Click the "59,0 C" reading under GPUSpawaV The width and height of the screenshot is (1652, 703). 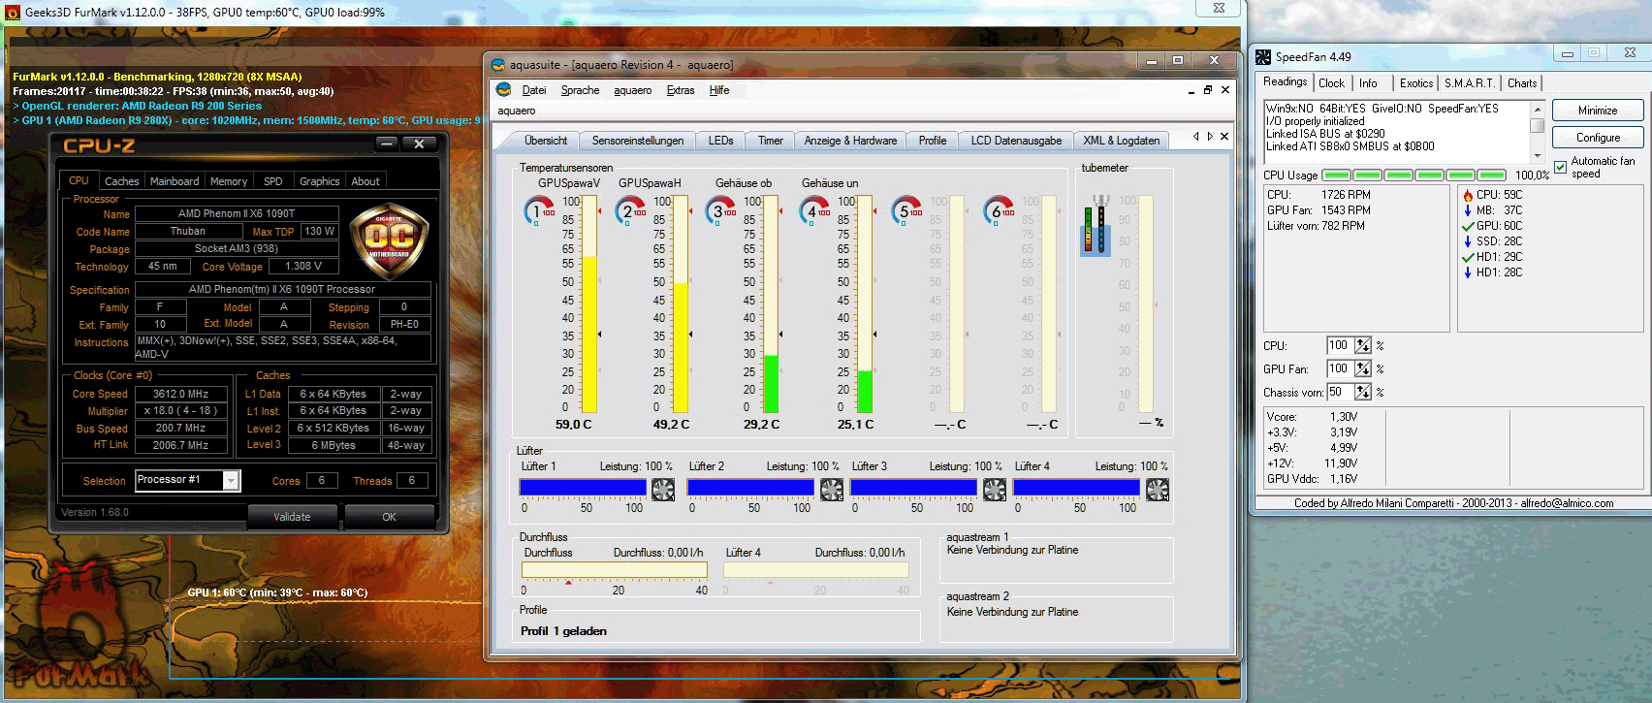573,425
